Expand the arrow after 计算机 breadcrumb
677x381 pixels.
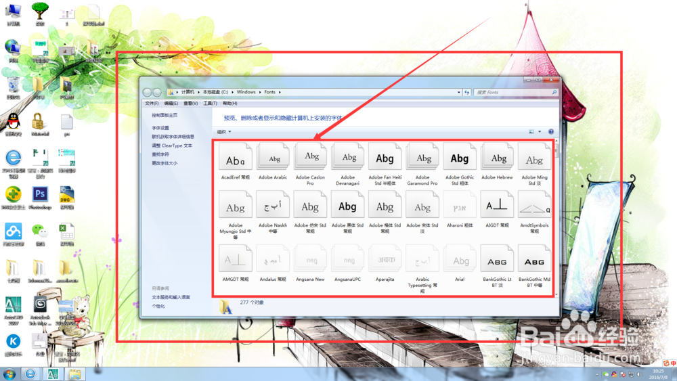click(x=198, y=92)
